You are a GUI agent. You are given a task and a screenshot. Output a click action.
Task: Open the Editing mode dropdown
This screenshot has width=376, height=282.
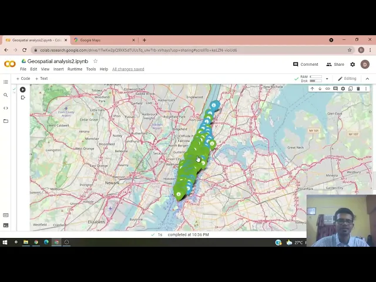pos(347,79)
